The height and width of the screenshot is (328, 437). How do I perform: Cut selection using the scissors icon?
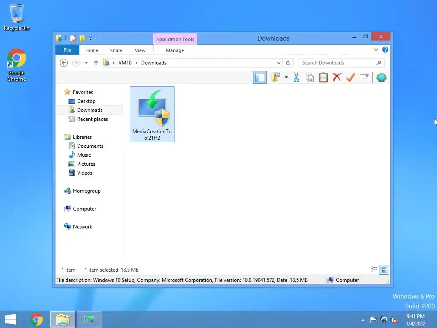(x=296, y=78)
